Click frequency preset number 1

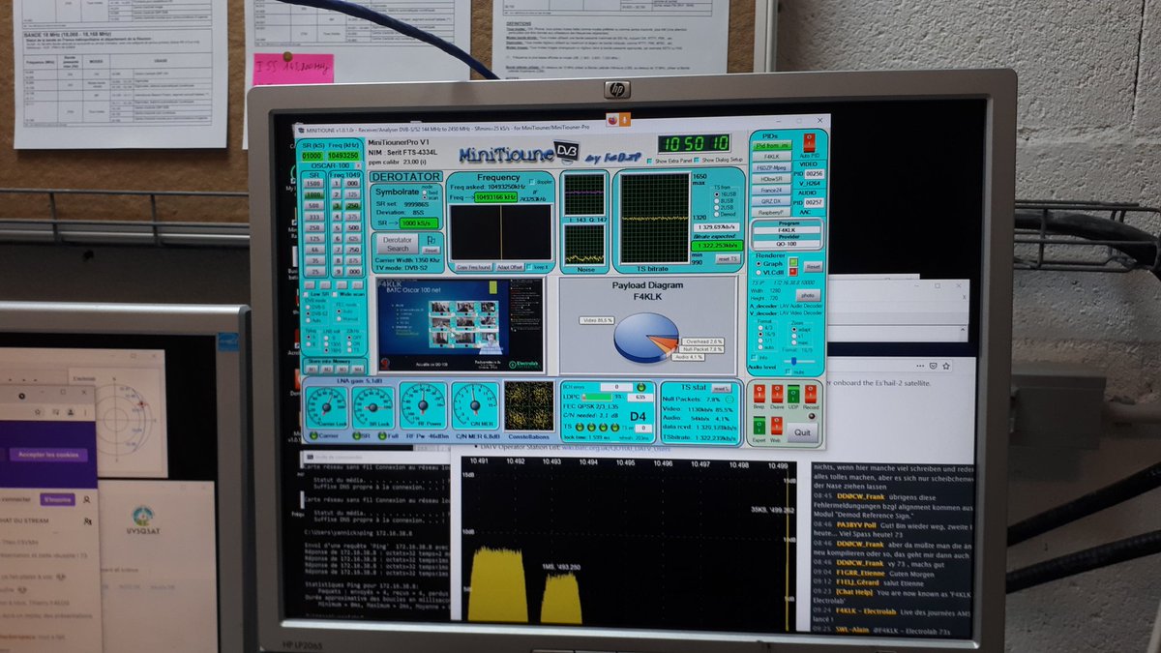(x=337, y=183)
